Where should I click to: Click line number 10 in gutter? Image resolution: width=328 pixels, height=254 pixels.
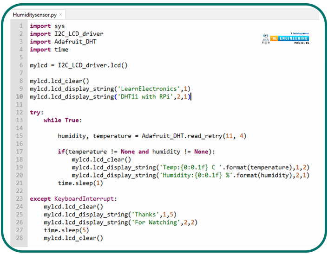tap(20, 96)
